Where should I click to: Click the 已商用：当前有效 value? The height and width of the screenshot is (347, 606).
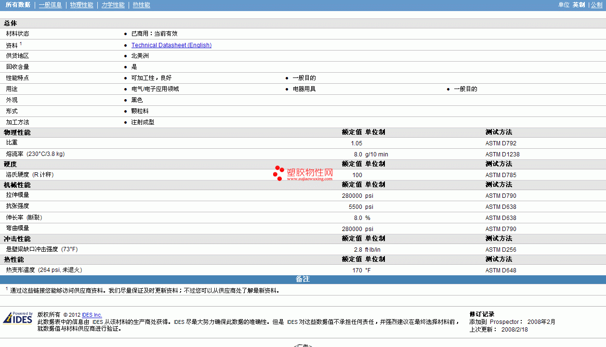click(x=154, y=34)
